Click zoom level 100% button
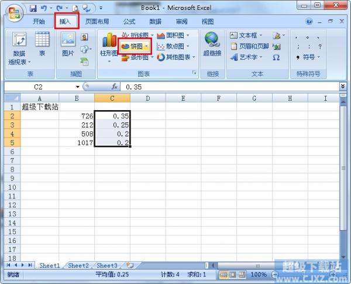 259,275
